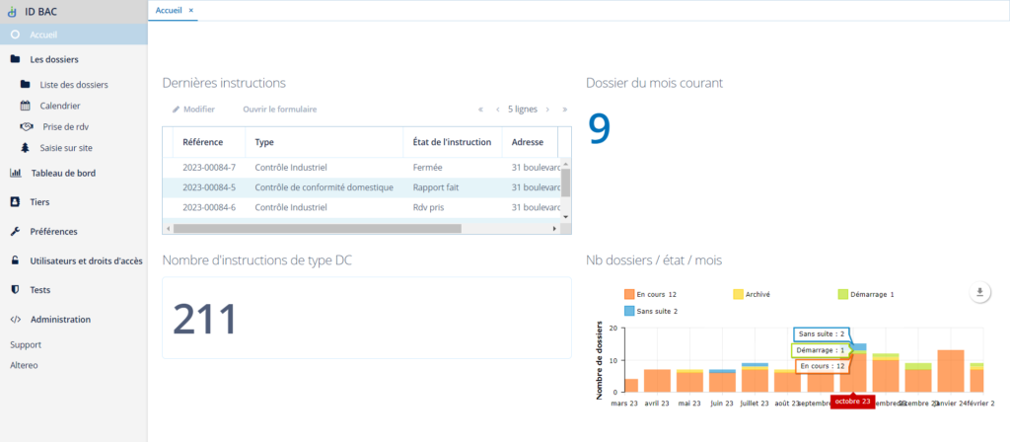Click the download chart icon
1010x442 pixels.
coord(979,292)
